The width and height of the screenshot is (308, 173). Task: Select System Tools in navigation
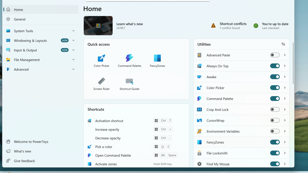coord(41,31)
